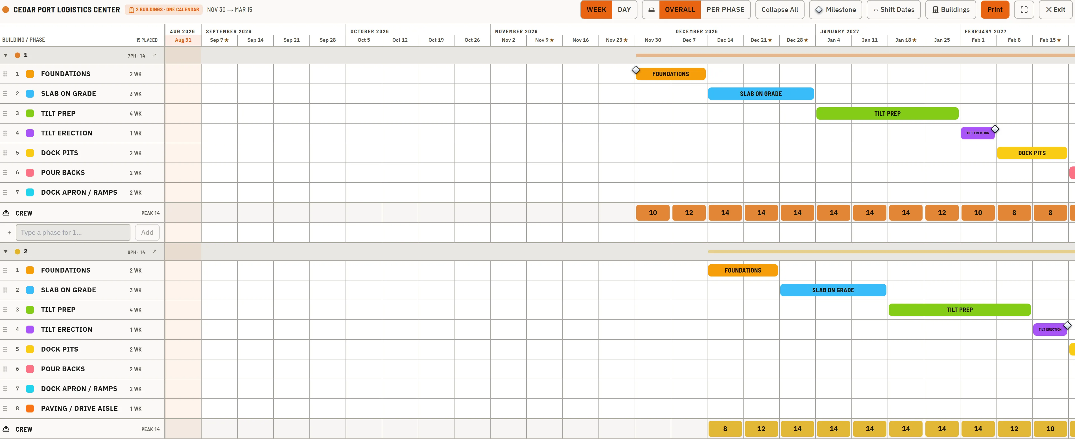
Task: Select PER PHASE crew mode
Action: [725, 10]
